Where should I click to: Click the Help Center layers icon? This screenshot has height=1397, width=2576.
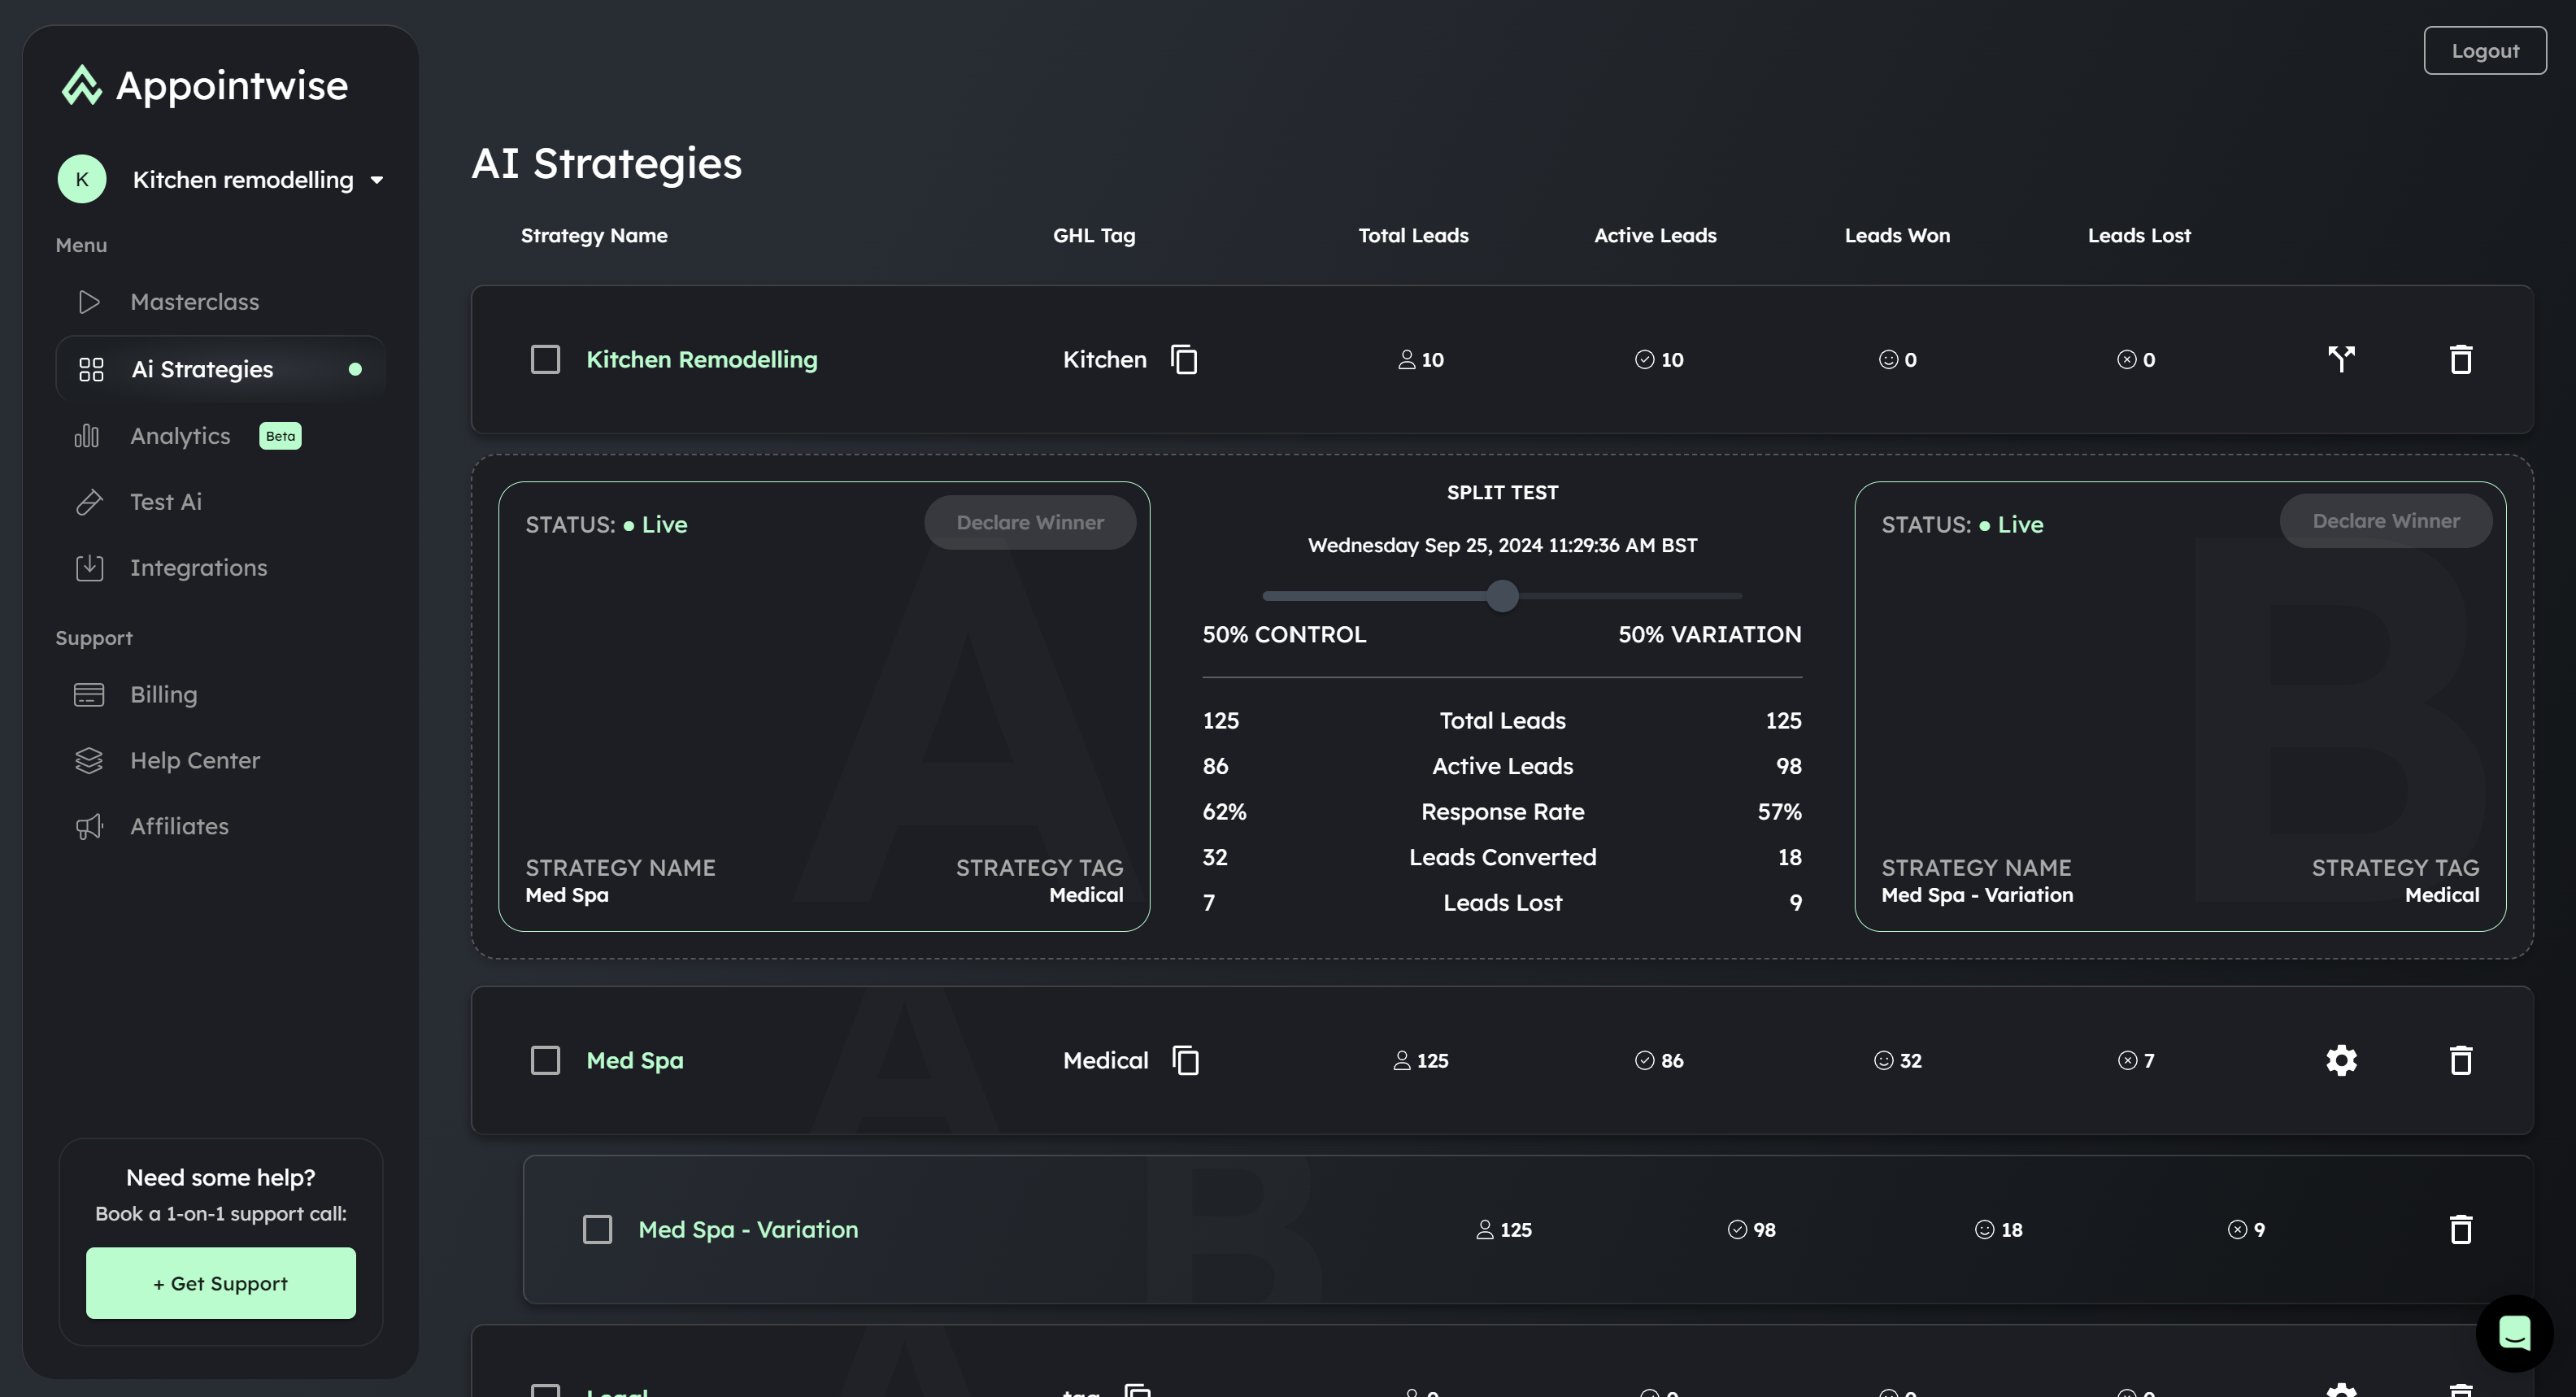coord(89,760)
